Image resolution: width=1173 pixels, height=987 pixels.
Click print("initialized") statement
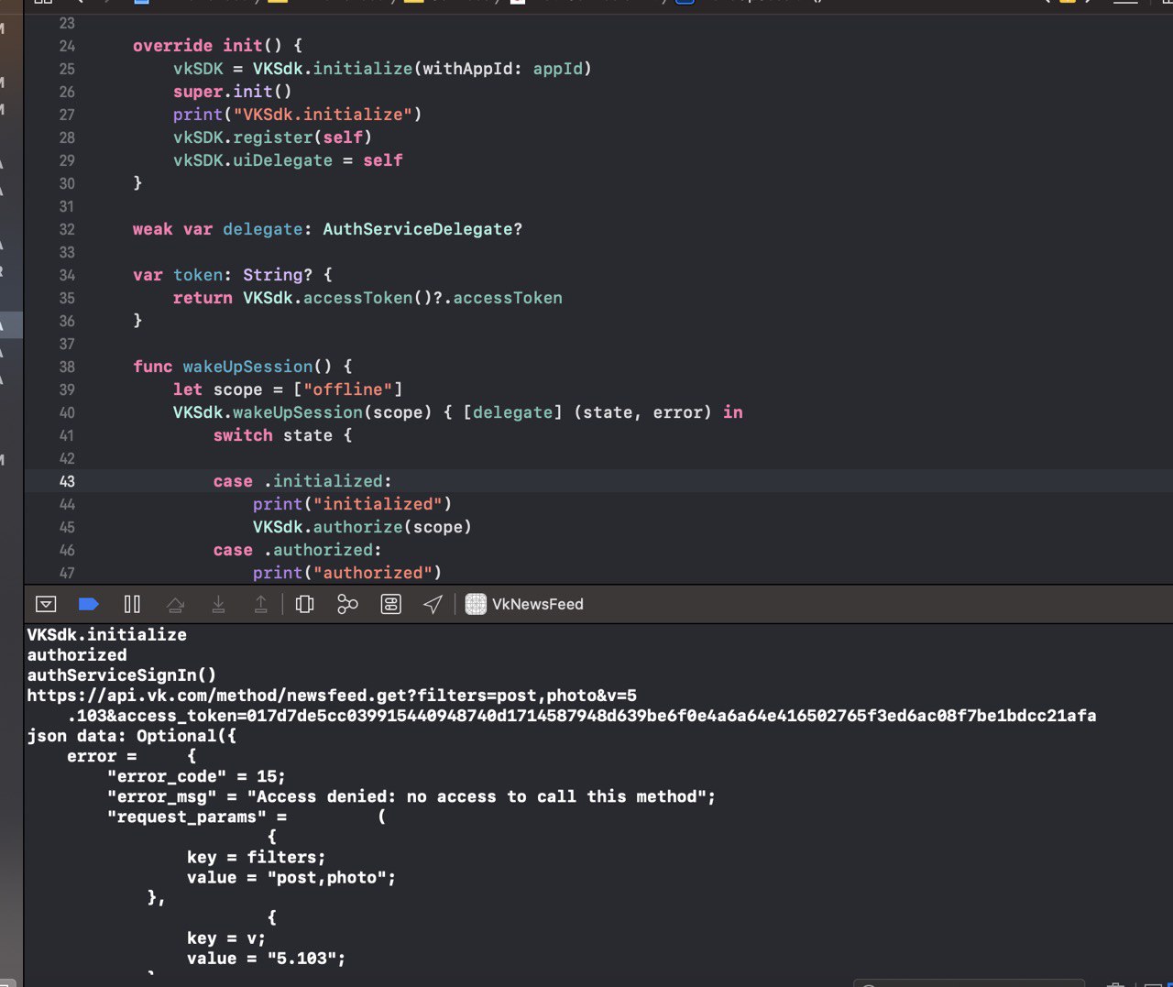point(353,504)
